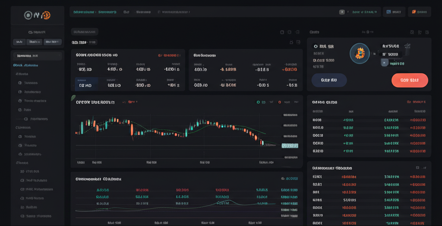Image resolution: width=442 pixels, height=226 pixels.
Task: Open the rounded selector box below the sidebar button group
Action: [38, 56]
